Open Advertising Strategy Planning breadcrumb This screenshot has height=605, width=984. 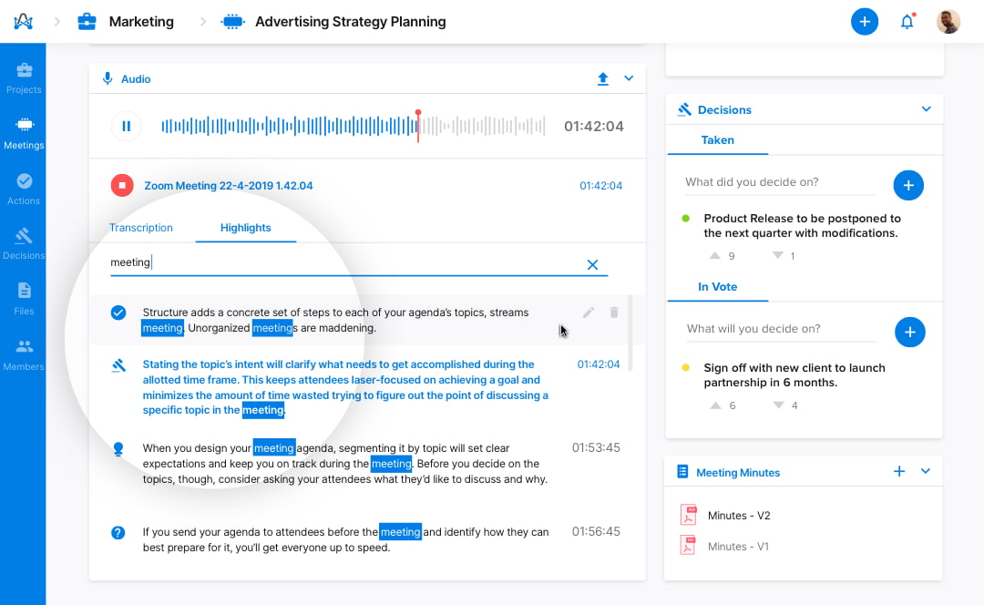[x=333, y=21]
